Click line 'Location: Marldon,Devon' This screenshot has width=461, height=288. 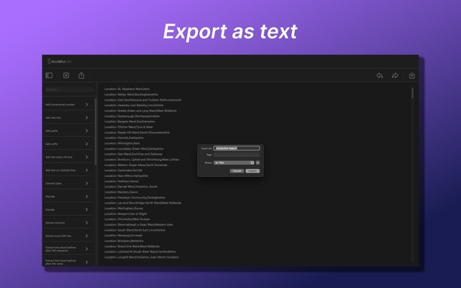click(x=121, y=192)
